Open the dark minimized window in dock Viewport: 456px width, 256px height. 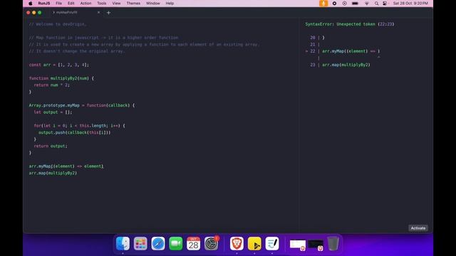pyautogui.click(x=316, y=245)
